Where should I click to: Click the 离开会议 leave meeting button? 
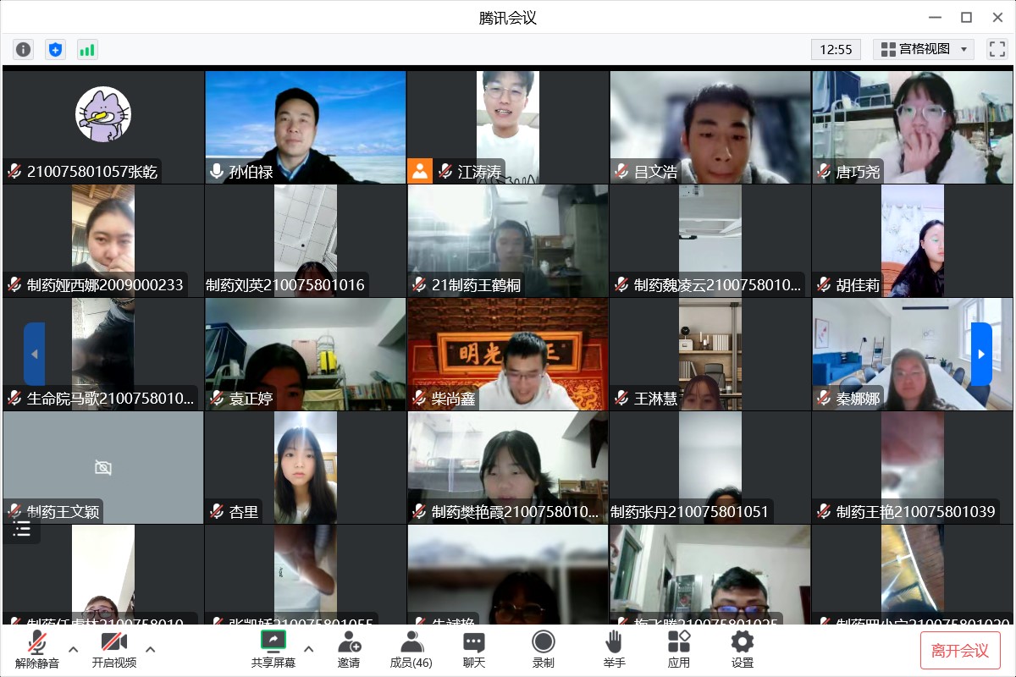click(x=960, y=650)
